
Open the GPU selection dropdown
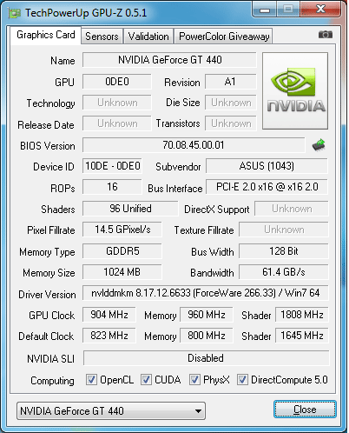111,410
